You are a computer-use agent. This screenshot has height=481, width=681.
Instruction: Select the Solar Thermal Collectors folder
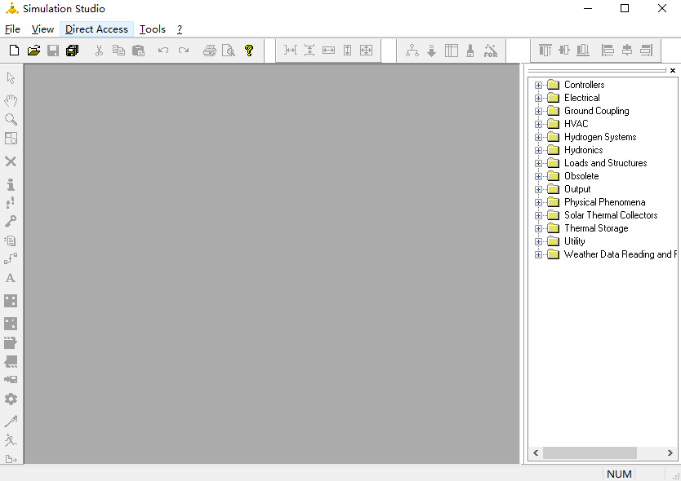611,215
